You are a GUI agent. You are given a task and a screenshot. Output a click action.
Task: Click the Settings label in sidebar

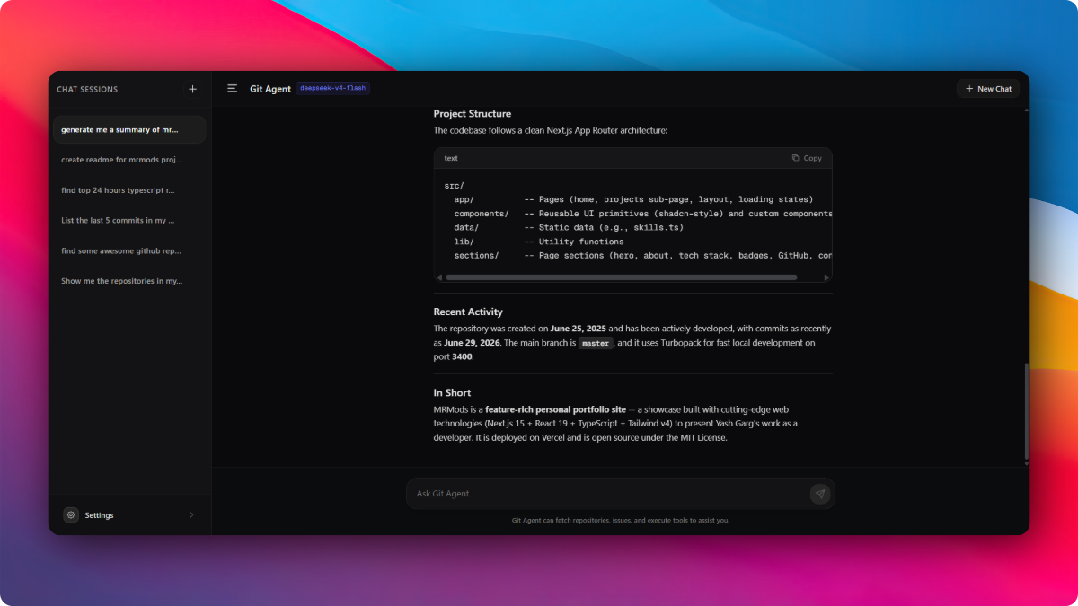click(100, 515)
